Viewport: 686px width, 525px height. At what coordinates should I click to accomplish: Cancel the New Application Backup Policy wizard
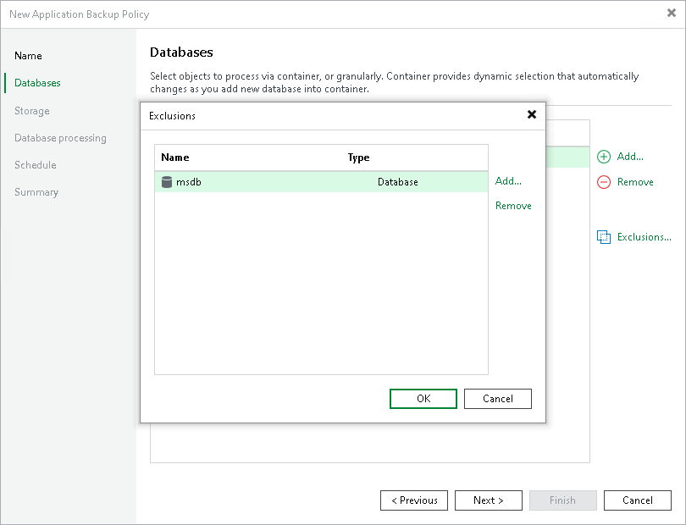click(637, 500)
